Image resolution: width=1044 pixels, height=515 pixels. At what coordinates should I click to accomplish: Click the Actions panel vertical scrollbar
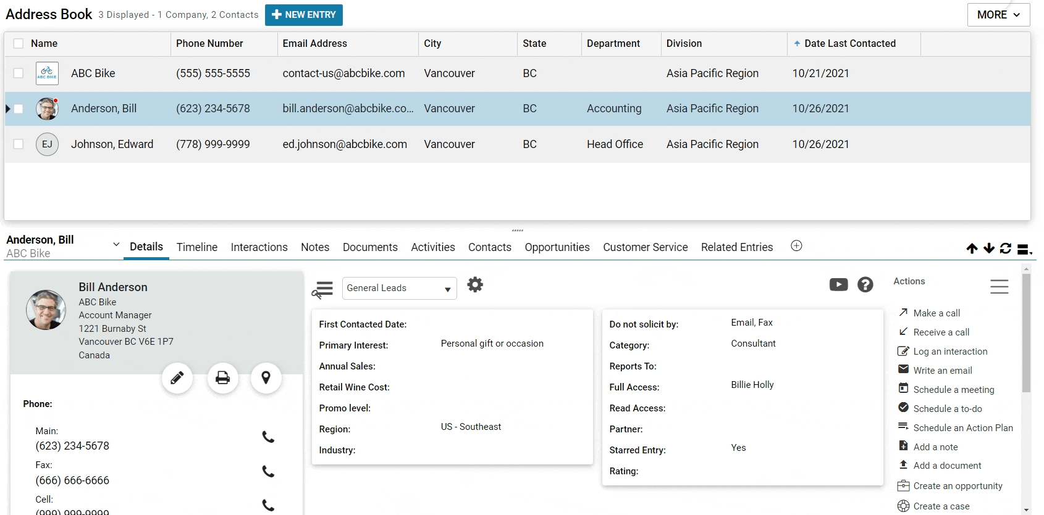coord(1026,333)
